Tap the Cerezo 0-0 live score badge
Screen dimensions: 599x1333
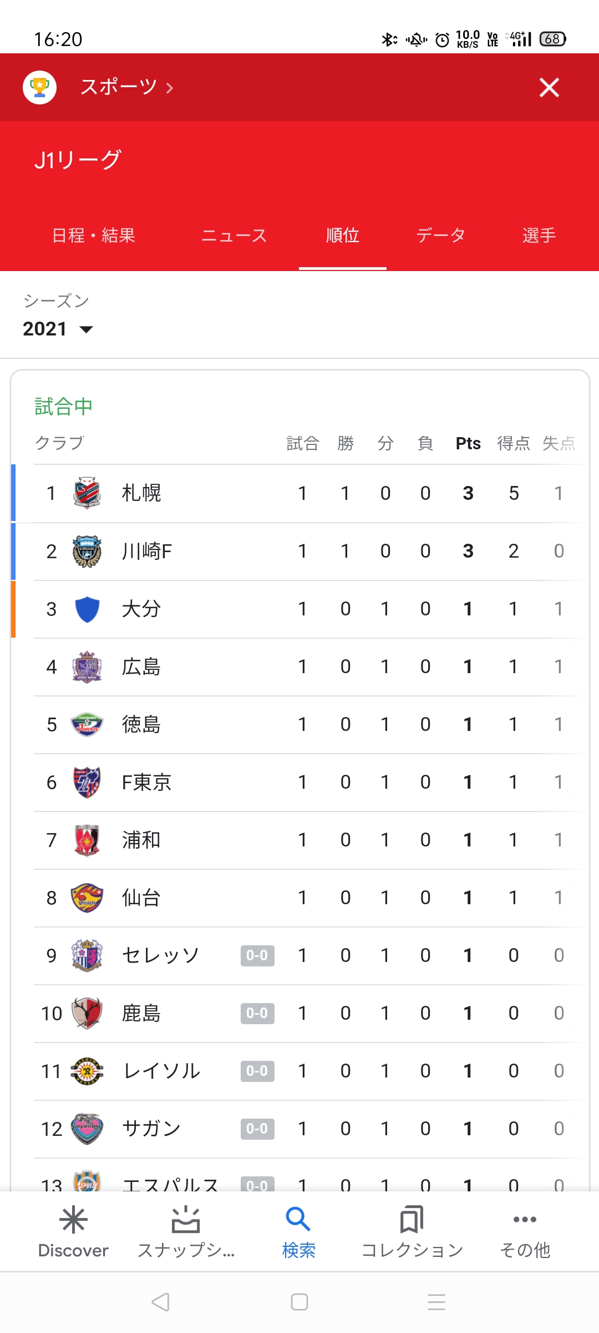point(257,955)
